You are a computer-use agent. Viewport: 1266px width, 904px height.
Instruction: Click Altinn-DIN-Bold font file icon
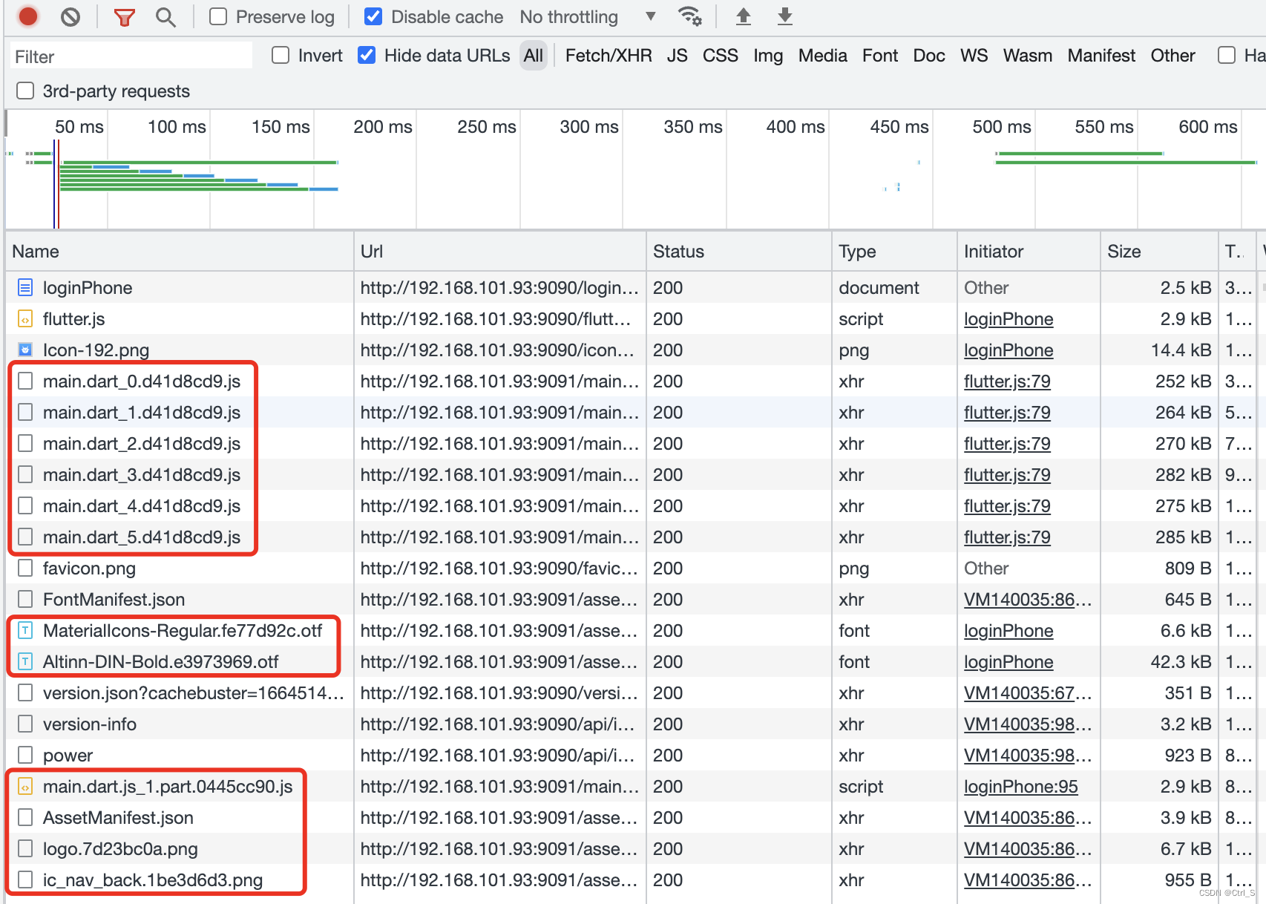tap(25, 661)
